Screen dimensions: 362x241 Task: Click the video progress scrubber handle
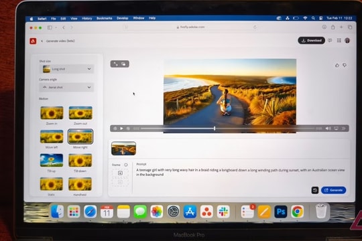215,129
